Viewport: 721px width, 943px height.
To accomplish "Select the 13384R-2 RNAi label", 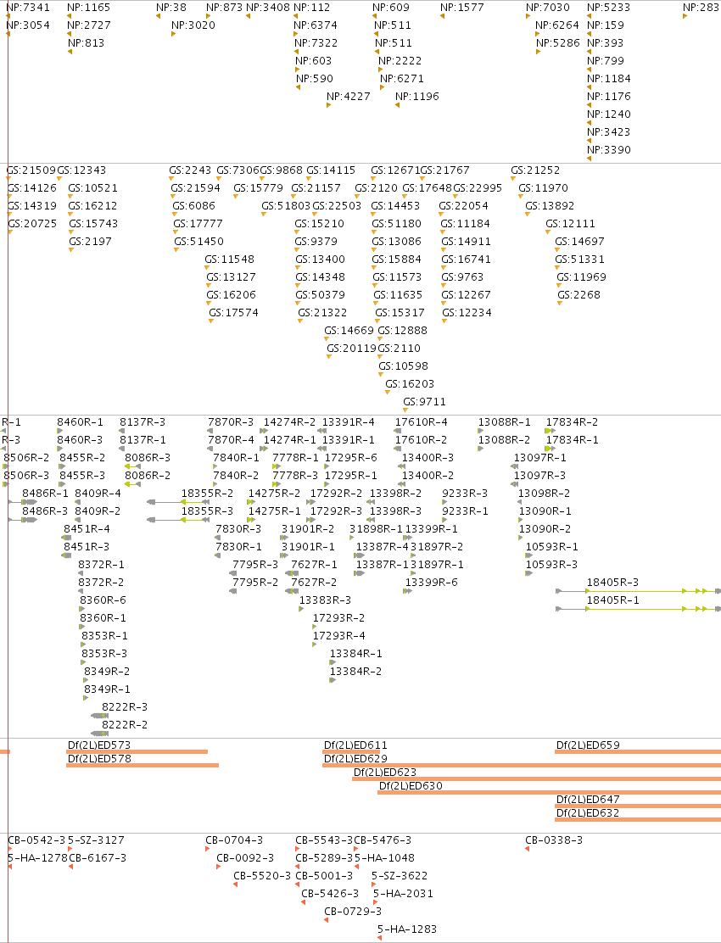I will click(x=355, y=671).
